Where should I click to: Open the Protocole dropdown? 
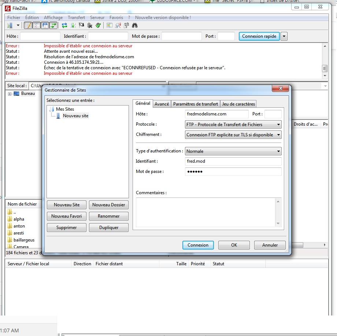(x=233, y=125)
